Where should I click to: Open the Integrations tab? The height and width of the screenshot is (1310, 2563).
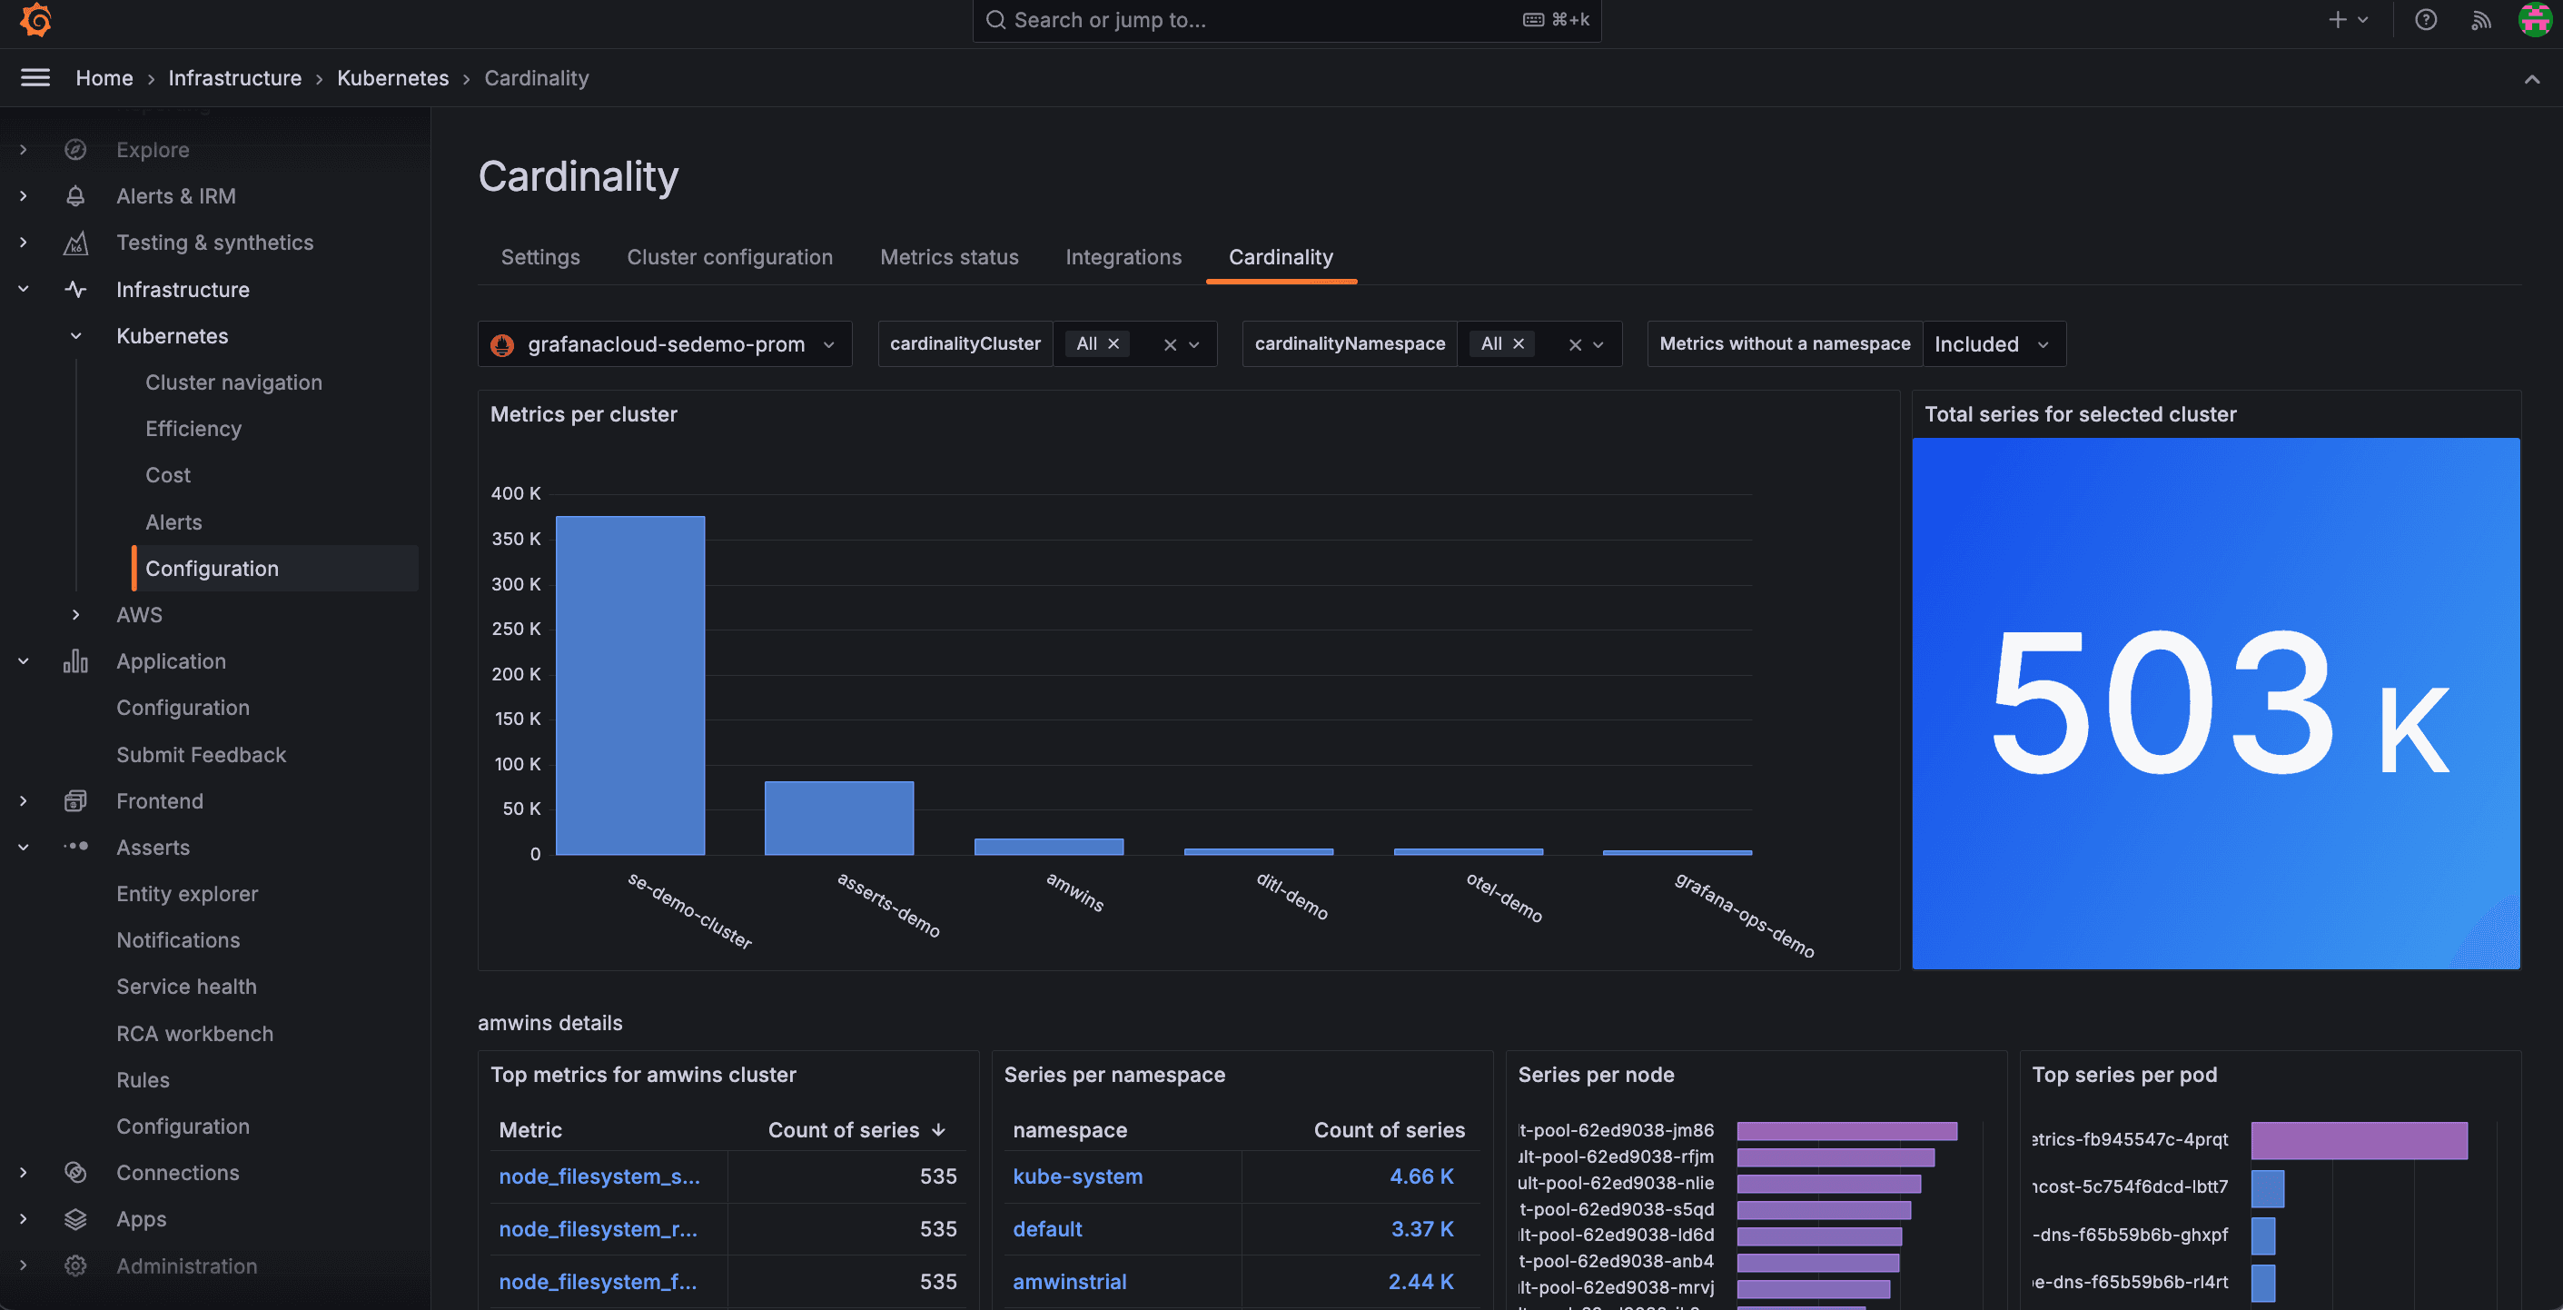coord(1123,257)
